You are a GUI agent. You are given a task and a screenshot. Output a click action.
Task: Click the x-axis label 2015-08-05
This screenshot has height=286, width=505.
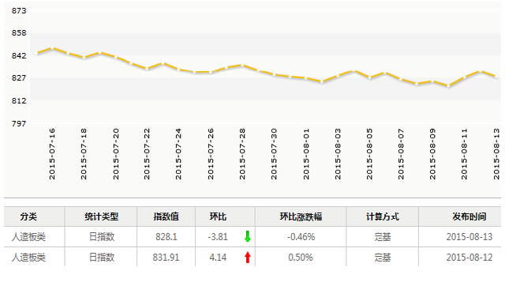[369, 154]
